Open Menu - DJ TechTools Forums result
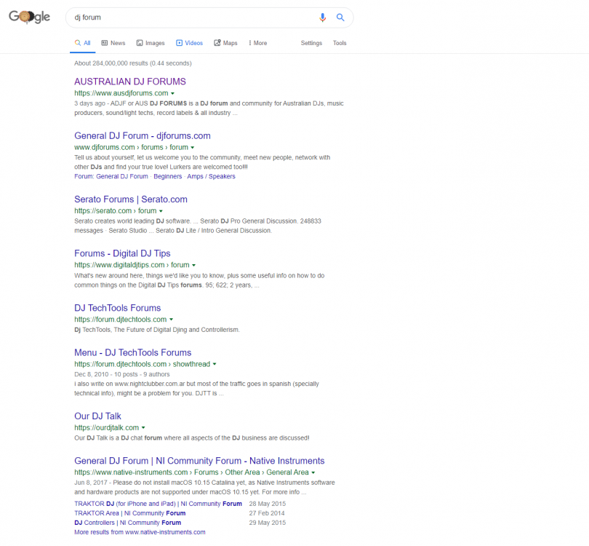The width and height of the screenshot is (589, 546). coord(133,353)
